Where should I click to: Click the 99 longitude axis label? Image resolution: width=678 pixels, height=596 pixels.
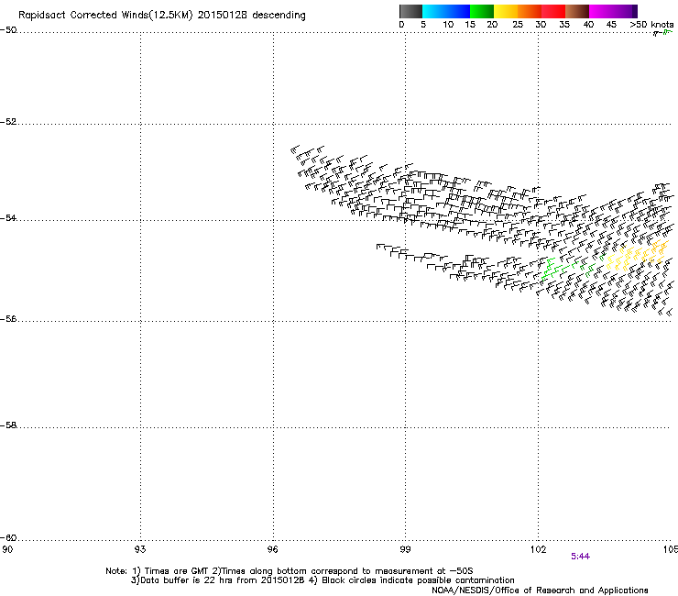point(405,549)
